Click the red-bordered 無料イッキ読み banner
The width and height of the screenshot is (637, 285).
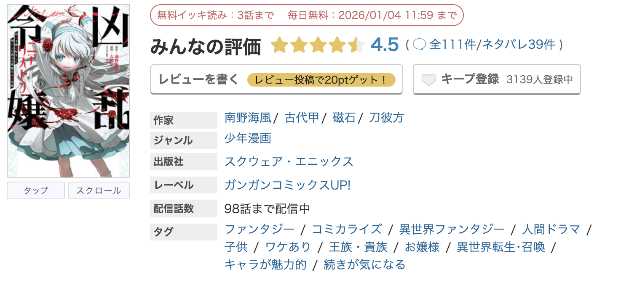coord(306,14)
